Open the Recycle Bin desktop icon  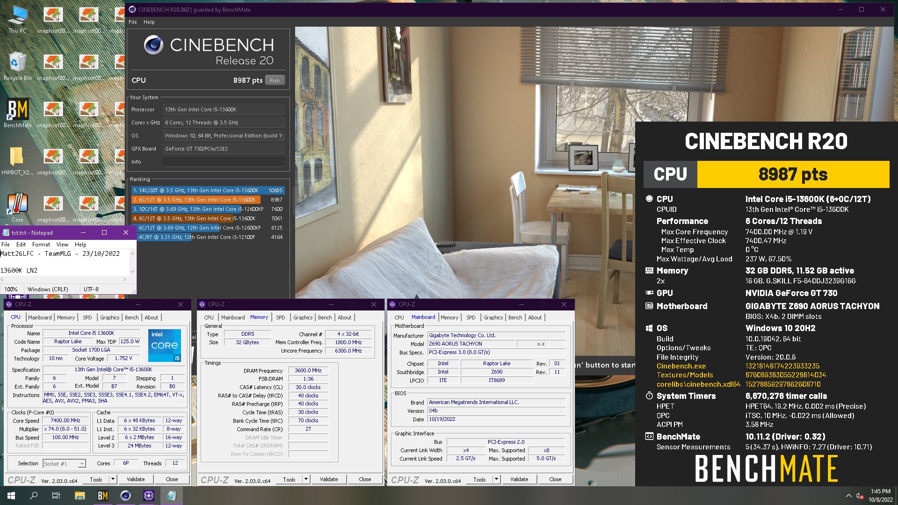[x=17, y=66]
